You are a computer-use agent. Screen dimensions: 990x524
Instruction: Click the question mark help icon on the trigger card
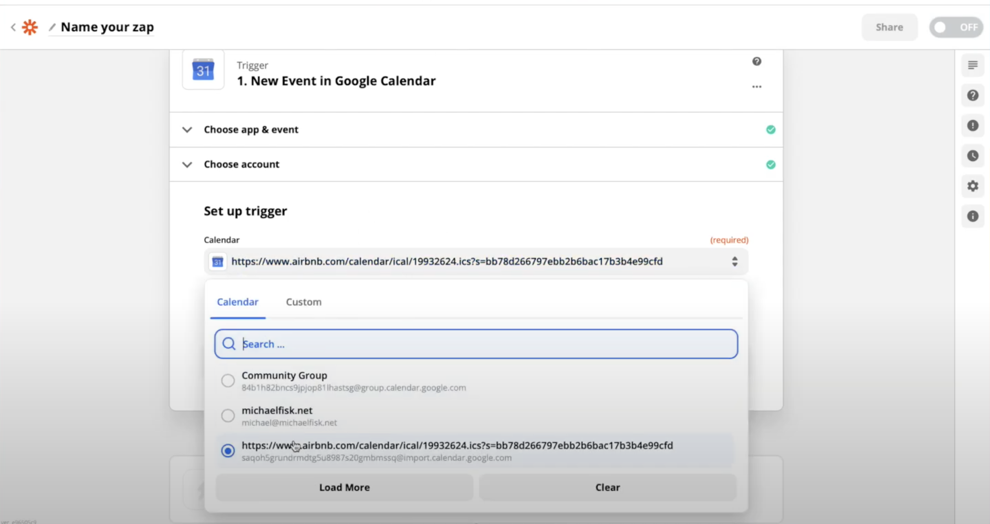point(756,61)
